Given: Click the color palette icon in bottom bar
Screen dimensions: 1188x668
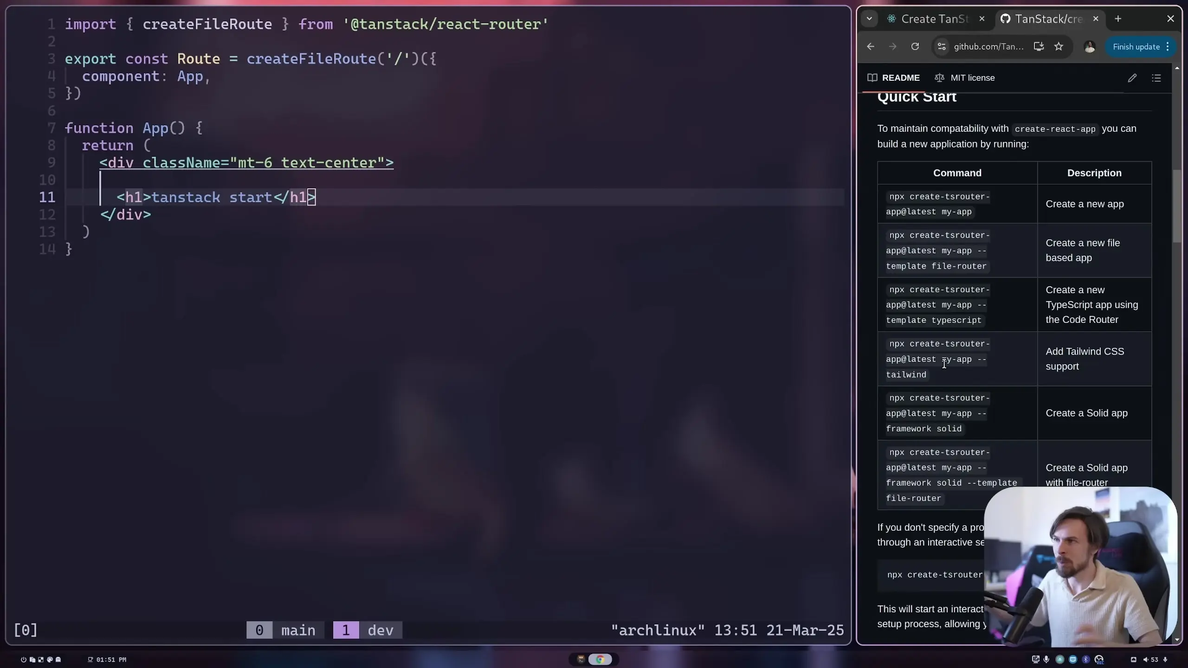Looking at the screenshot, I should [x=50, y=659].
